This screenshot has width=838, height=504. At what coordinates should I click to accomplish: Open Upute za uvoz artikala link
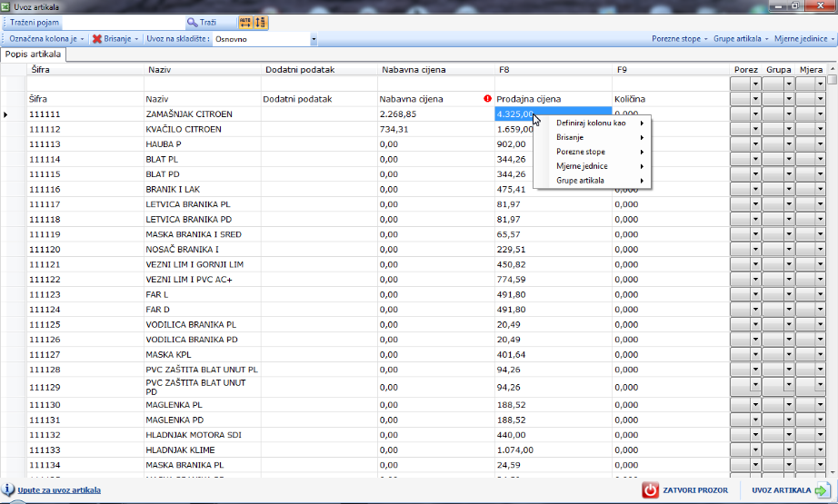pos(59,490)
